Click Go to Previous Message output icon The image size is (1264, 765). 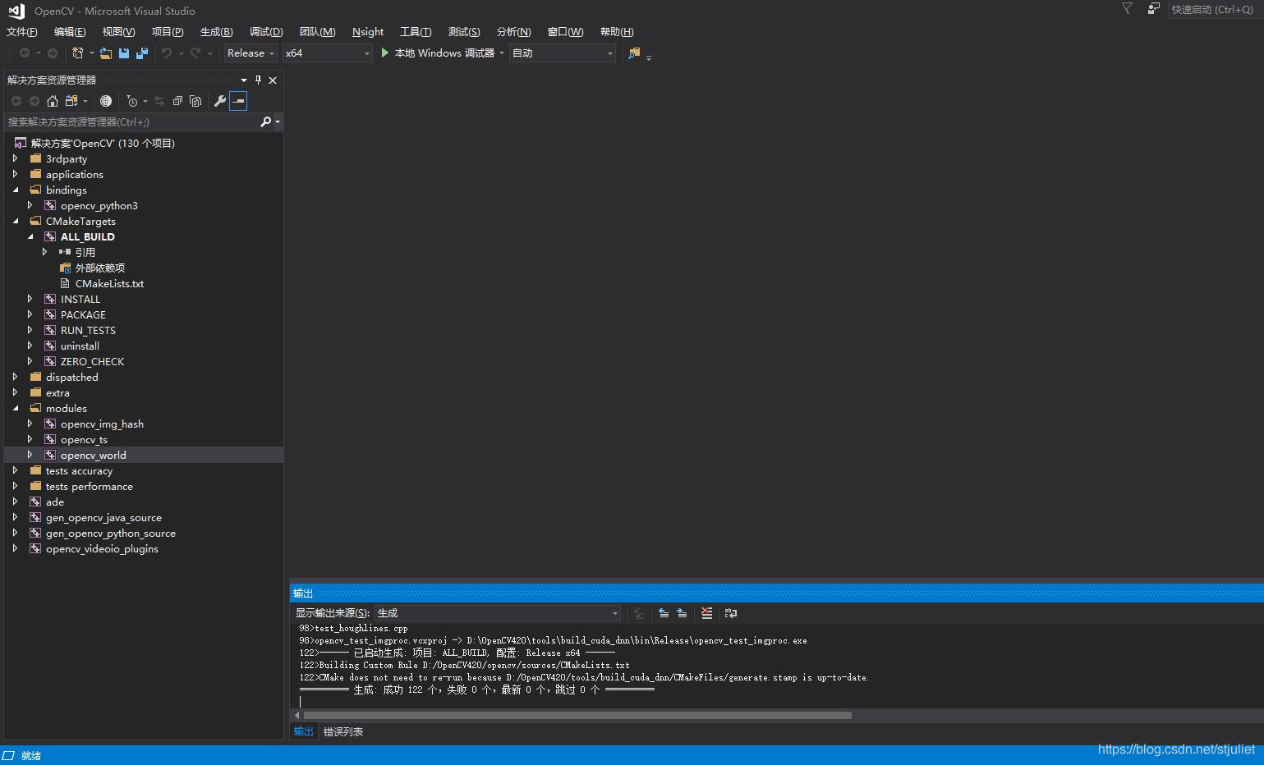[x=664, y=613]
